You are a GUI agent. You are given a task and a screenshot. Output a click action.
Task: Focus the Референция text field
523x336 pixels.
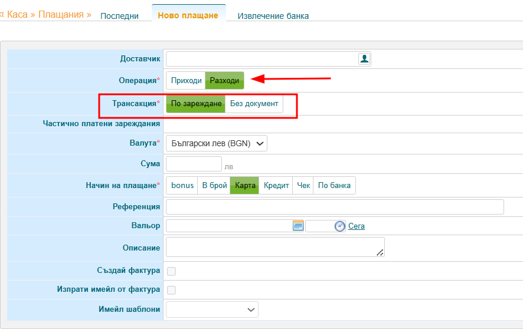pos(335,207)
